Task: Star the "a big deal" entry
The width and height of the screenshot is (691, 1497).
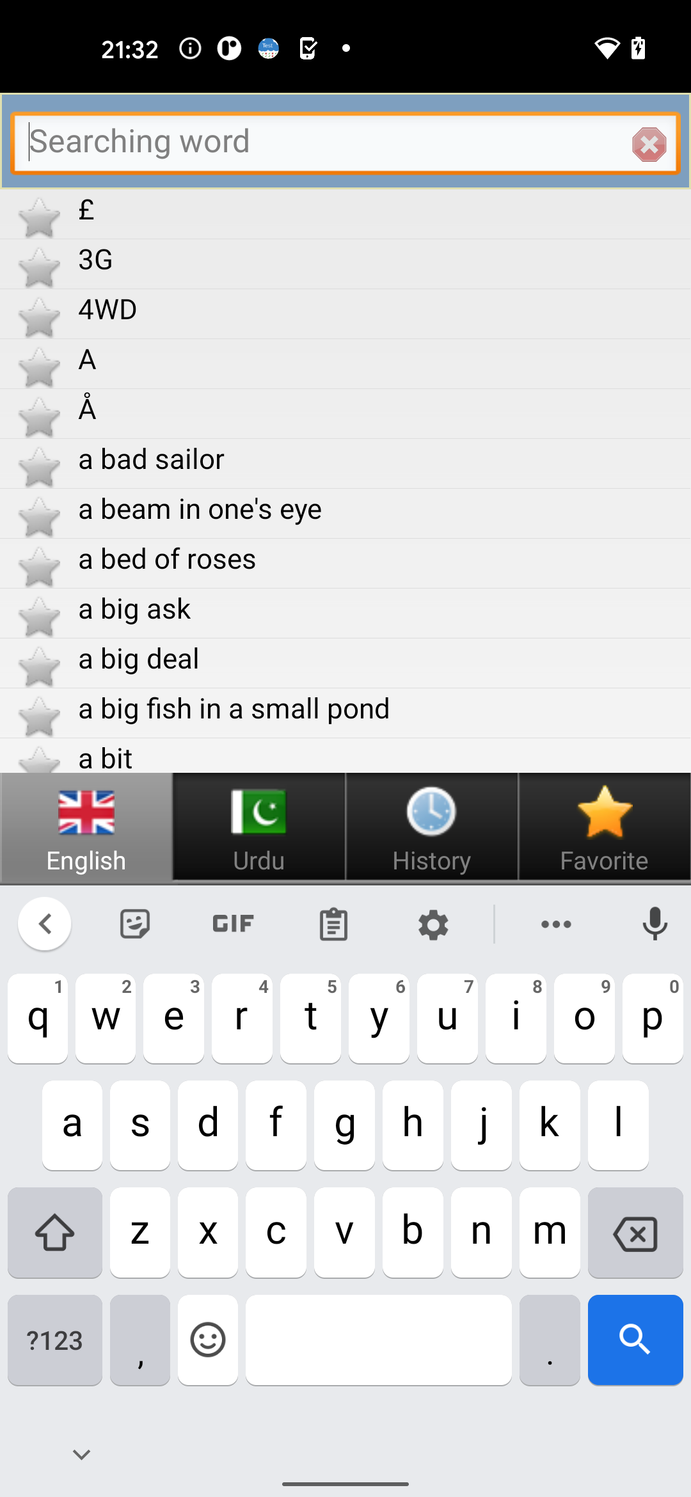Action: click(39, 666)
